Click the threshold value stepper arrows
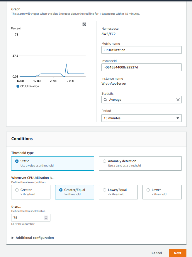This screenshot has width=192, height=257. point(46,218)
